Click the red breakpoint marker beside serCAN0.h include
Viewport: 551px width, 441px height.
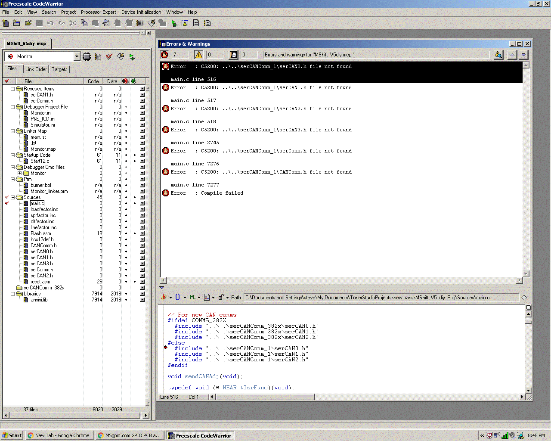165,347
